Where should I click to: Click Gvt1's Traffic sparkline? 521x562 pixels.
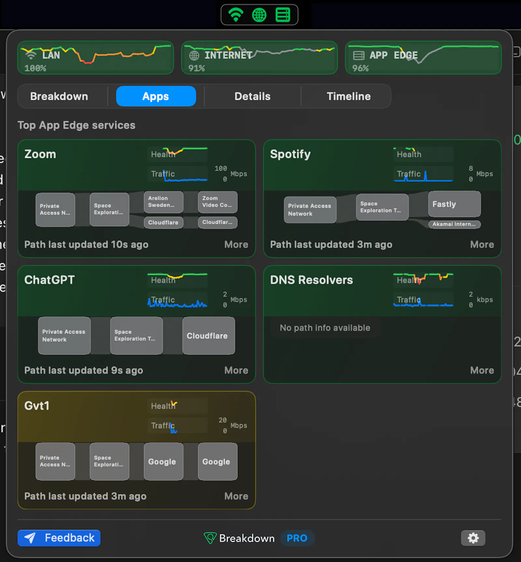[177, 425]
